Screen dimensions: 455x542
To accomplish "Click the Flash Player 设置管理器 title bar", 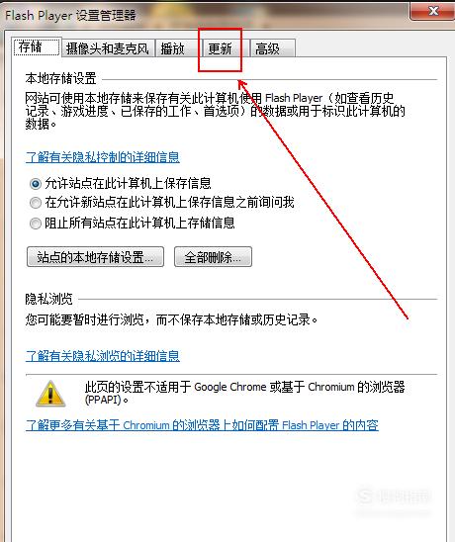I will pos(206,15).
